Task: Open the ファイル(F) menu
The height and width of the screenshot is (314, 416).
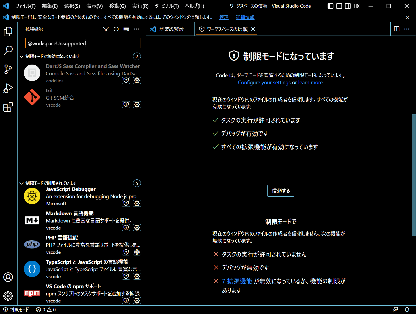Action: [x=25, y=6]
